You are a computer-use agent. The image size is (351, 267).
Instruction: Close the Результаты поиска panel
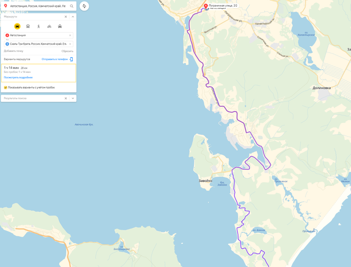coord(66,98)
